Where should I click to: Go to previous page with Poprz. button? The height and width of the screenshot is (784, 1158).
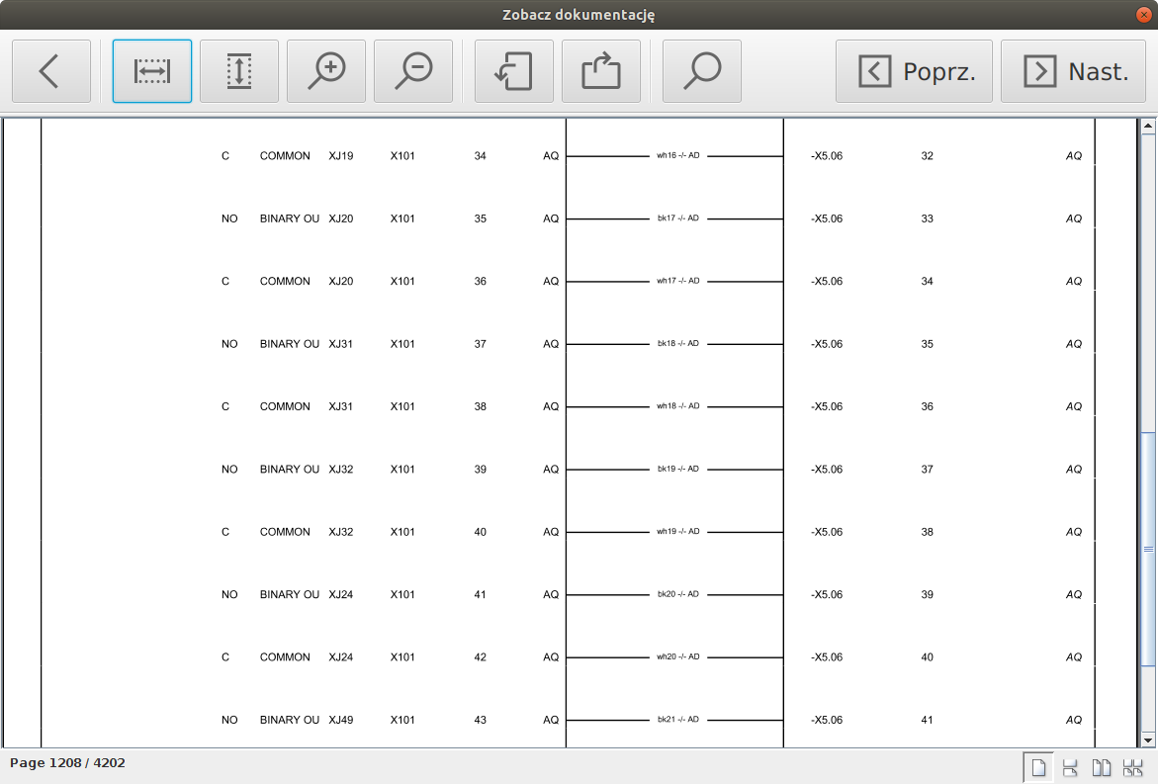coord(914,71)
